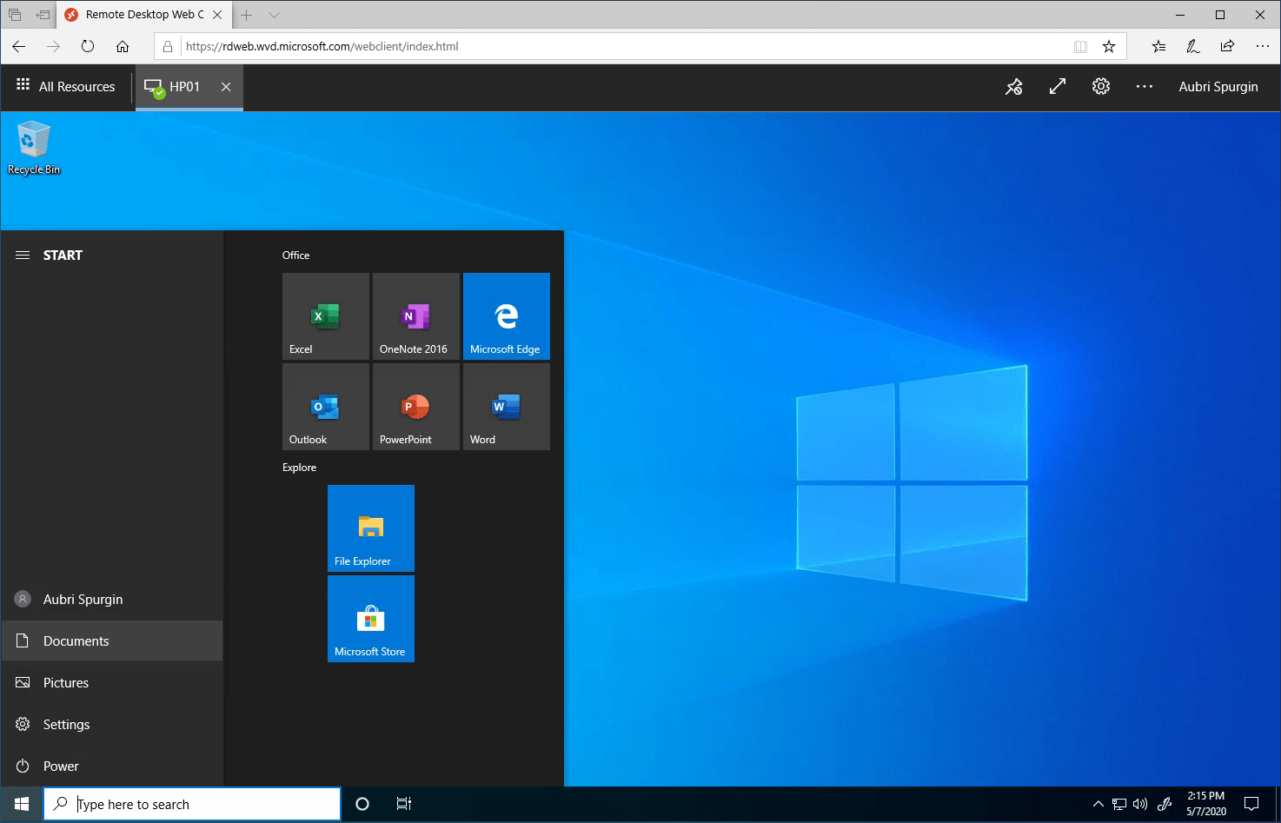Launch Outlook from the Start menu
The height and width of the screenshot is (823, 1281).
[x=326, y=407]
